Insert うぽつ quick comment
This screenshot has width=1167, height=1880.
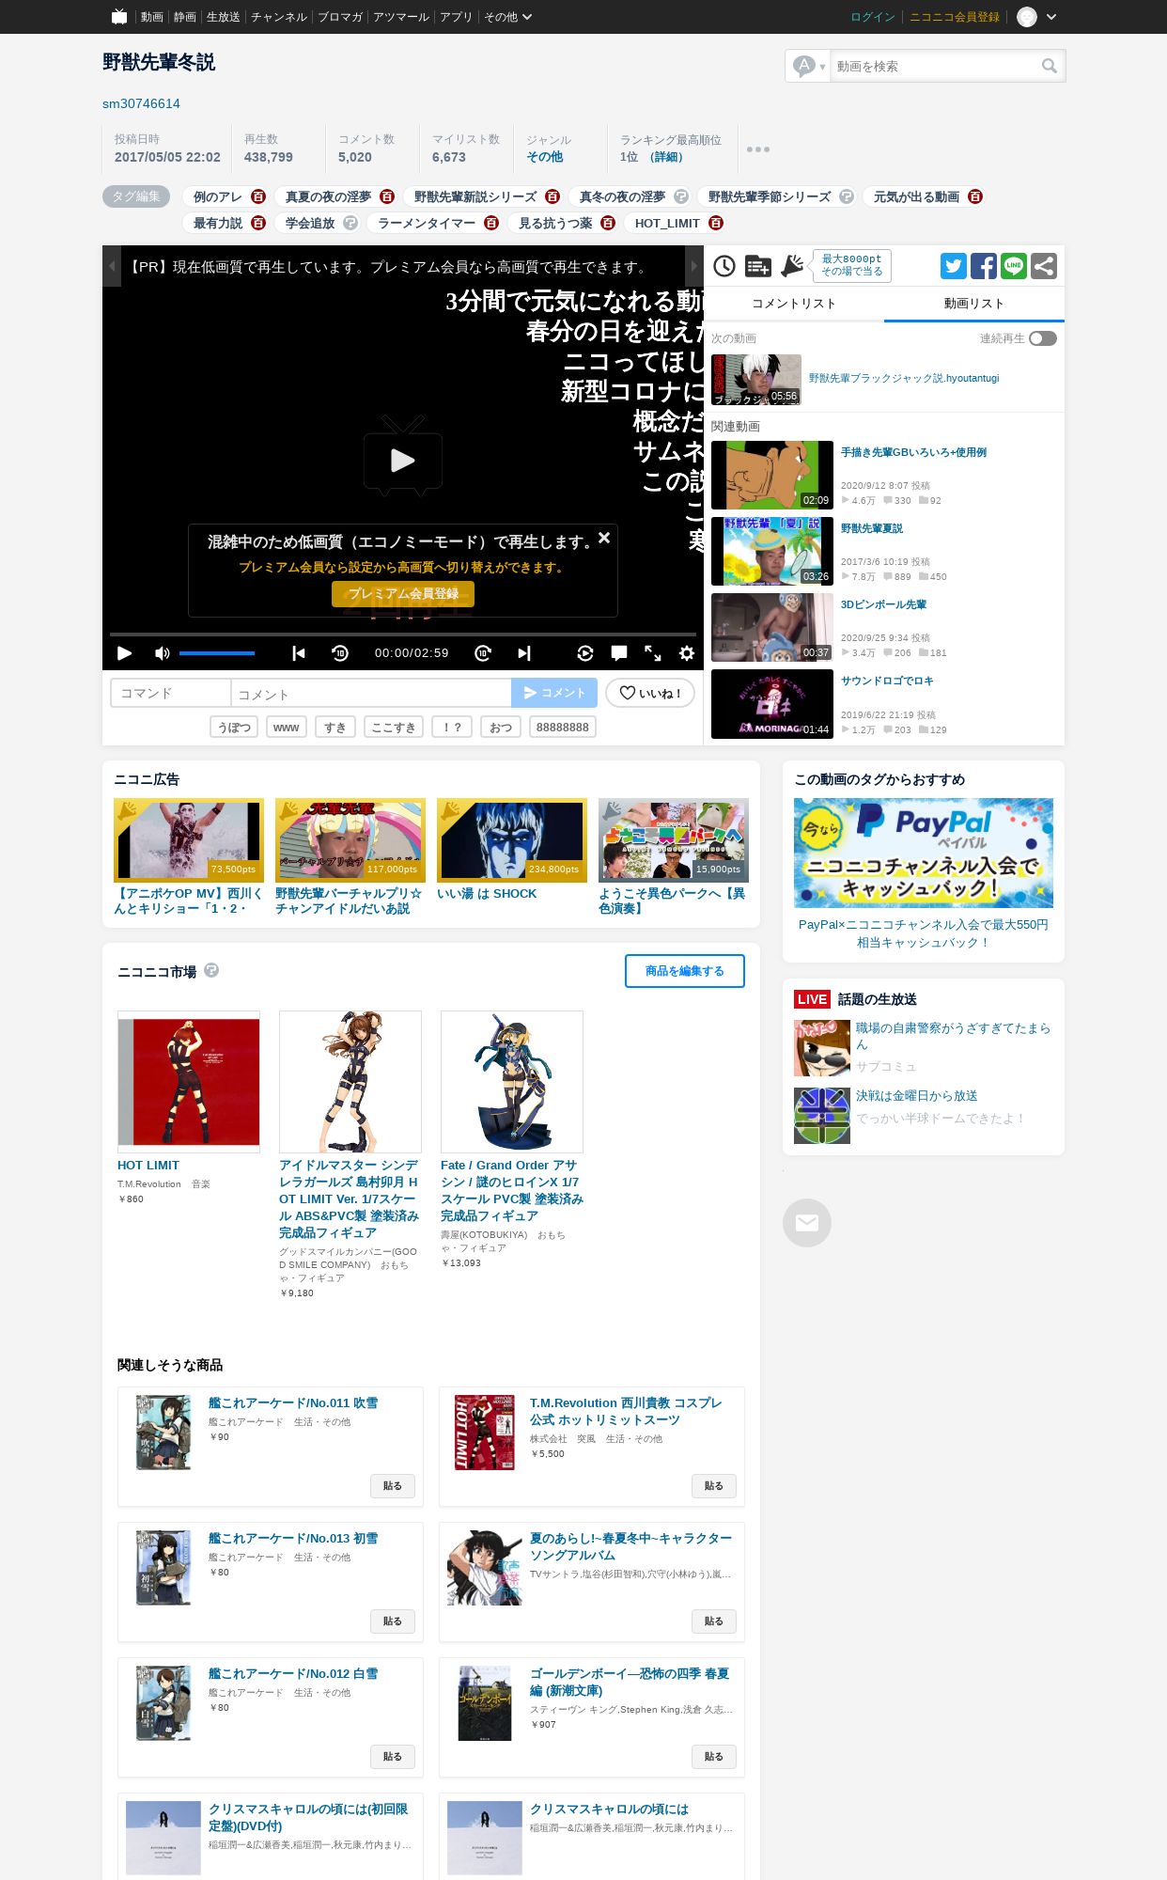(234, 727)
